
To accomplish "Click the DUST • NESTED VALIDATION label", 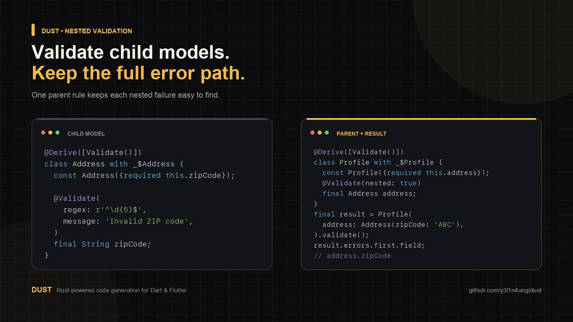I will 87,31.
